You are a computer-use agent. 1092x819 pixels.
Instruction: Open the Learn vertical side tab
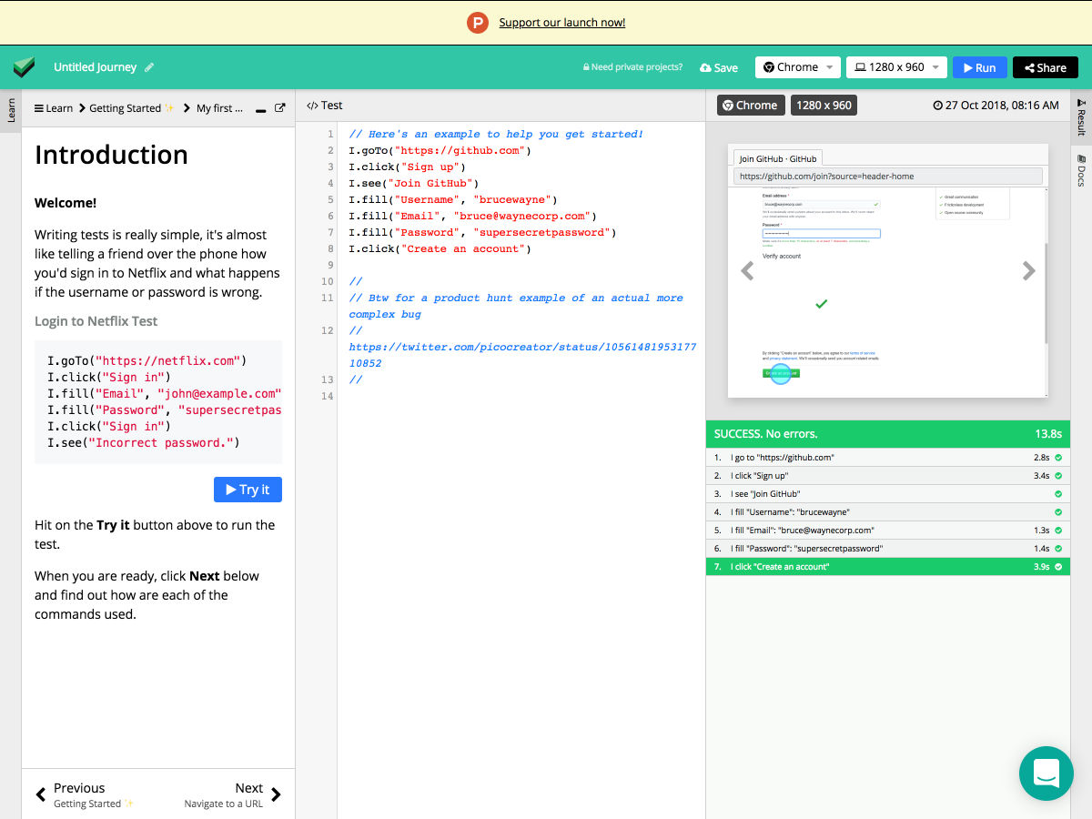(x=11, y=111)
